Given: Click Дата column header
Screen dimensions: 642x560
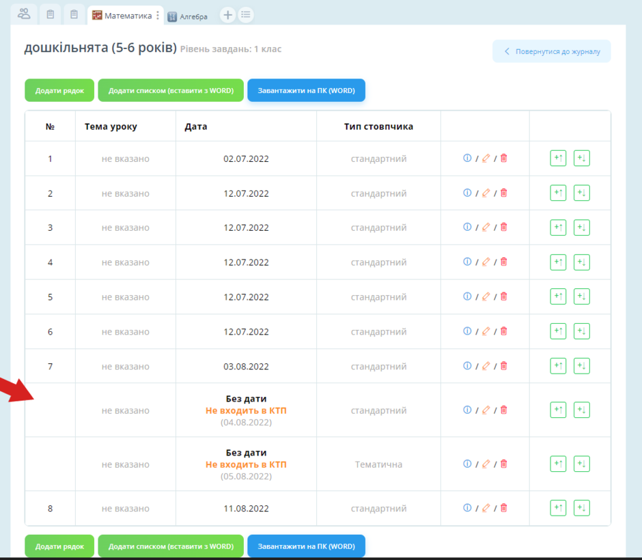Looking at the screenshot, I should (x=196, y=126).
